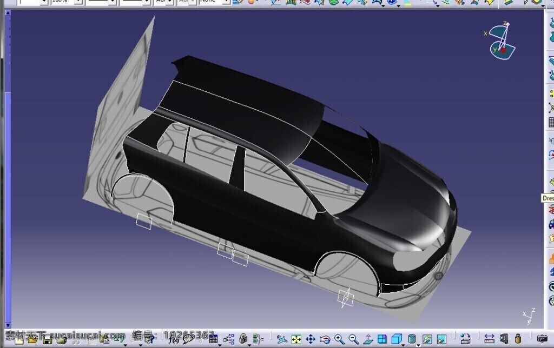Select the car hood surface
The image size is (554, 348).
coord(399,198)
